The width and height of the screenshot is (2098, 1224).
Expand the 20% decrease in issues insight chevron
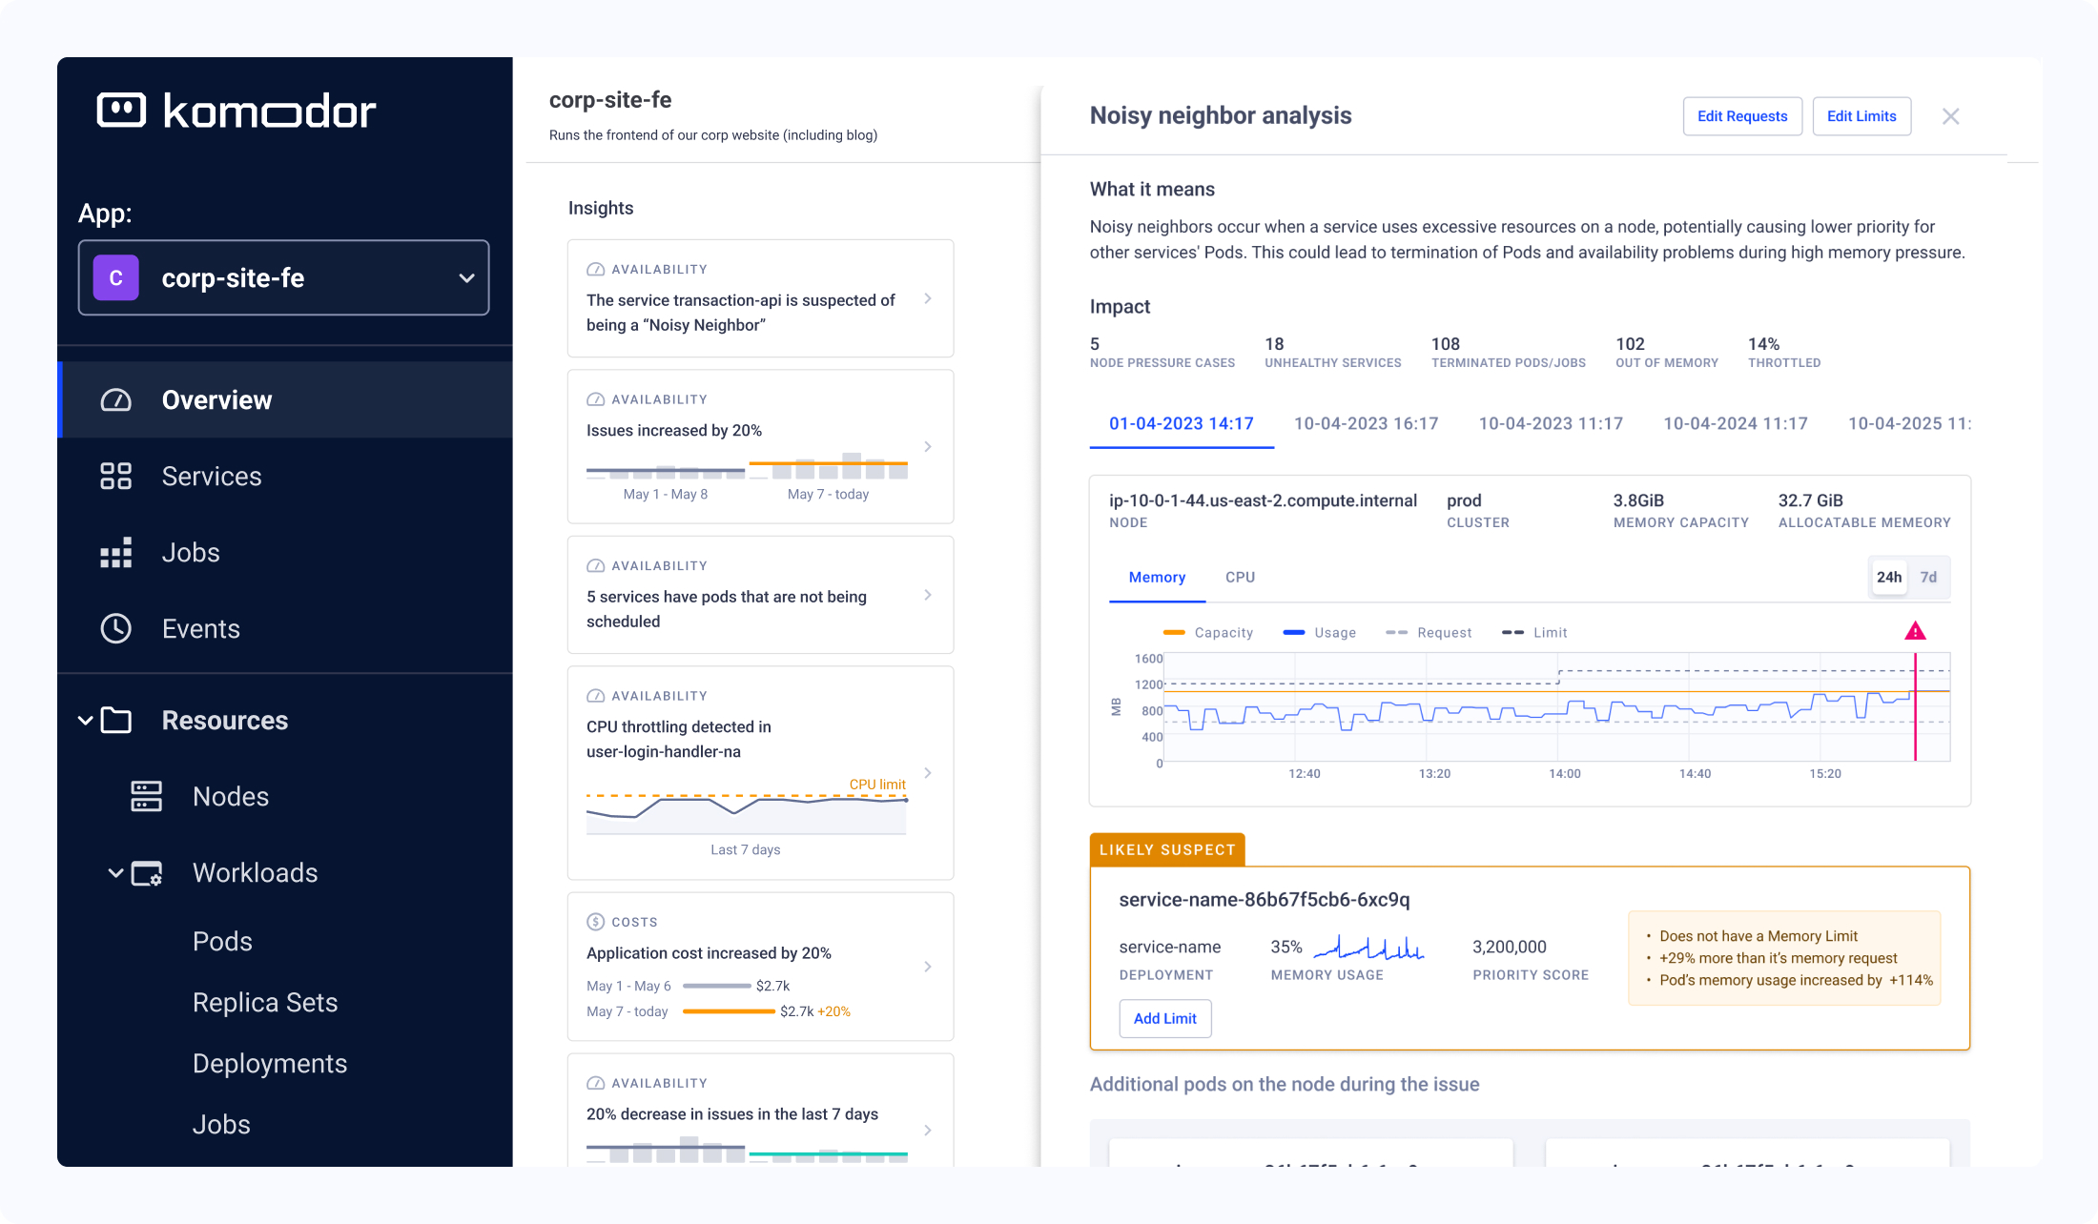click(928, 1131)
